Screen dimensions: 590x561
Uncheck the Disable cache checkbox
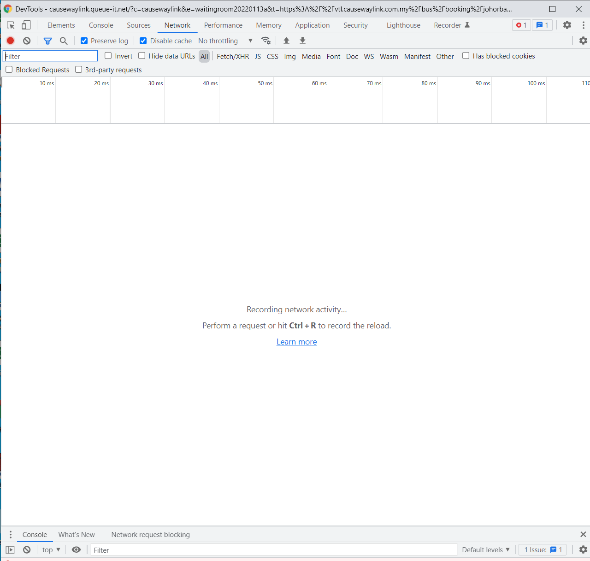[x=143, y=41]
